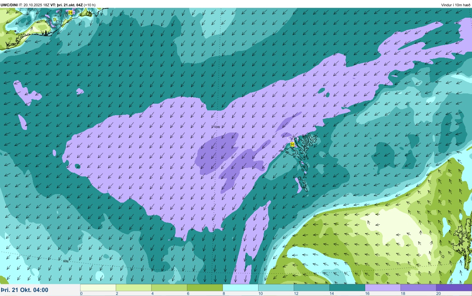Select the 2–4 m/s light green legend swatch

click(x=133, y=288)
